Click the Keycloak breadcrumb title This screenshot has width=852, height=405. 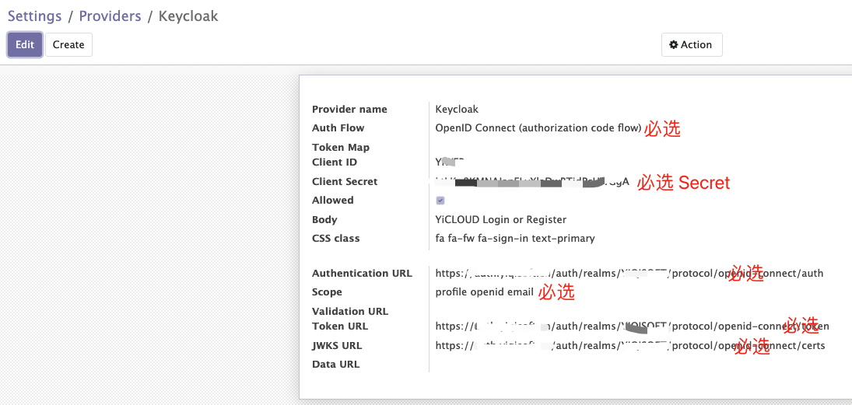188,16
